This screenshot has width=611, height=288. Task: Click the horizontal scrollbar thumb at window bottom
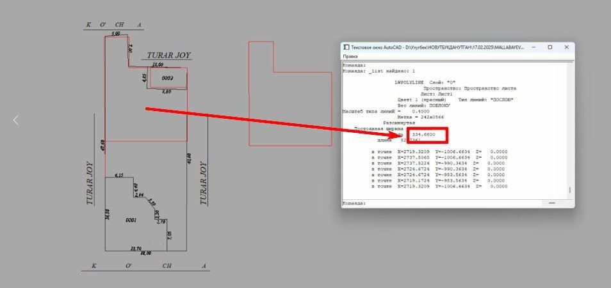pyautogui.click(x=552, y=203)
